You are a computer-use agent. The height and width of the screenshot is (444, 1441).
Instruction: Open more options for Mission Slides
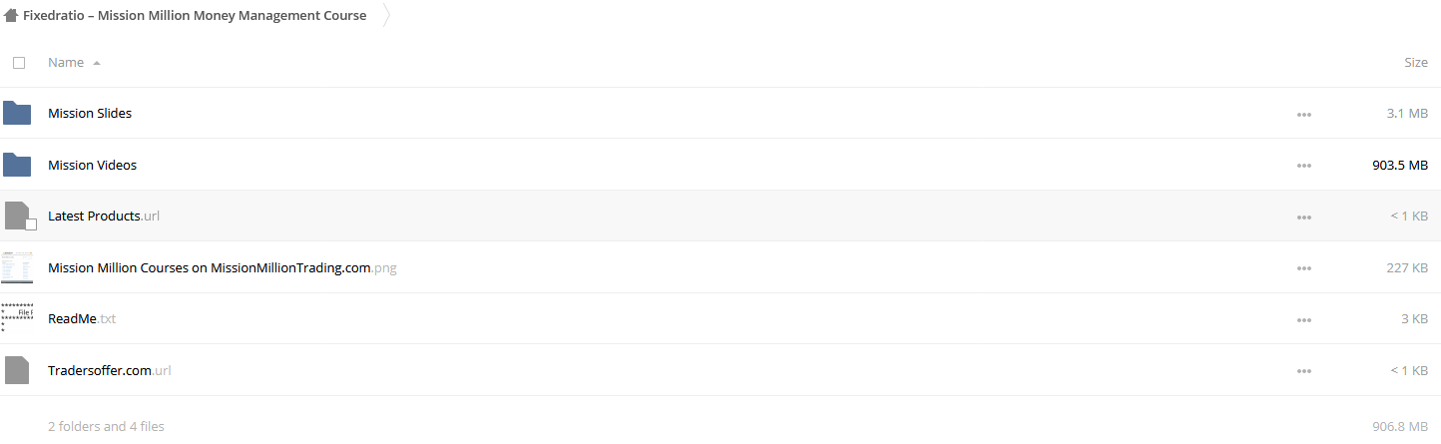[x=1303, y=114]
